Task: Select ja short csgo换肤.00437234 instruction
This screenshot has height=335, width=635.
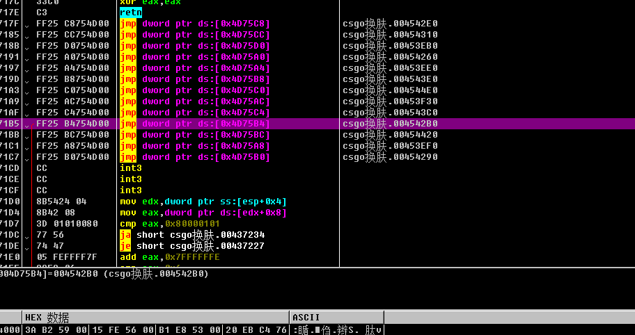Action: click(x=192, y=235)
